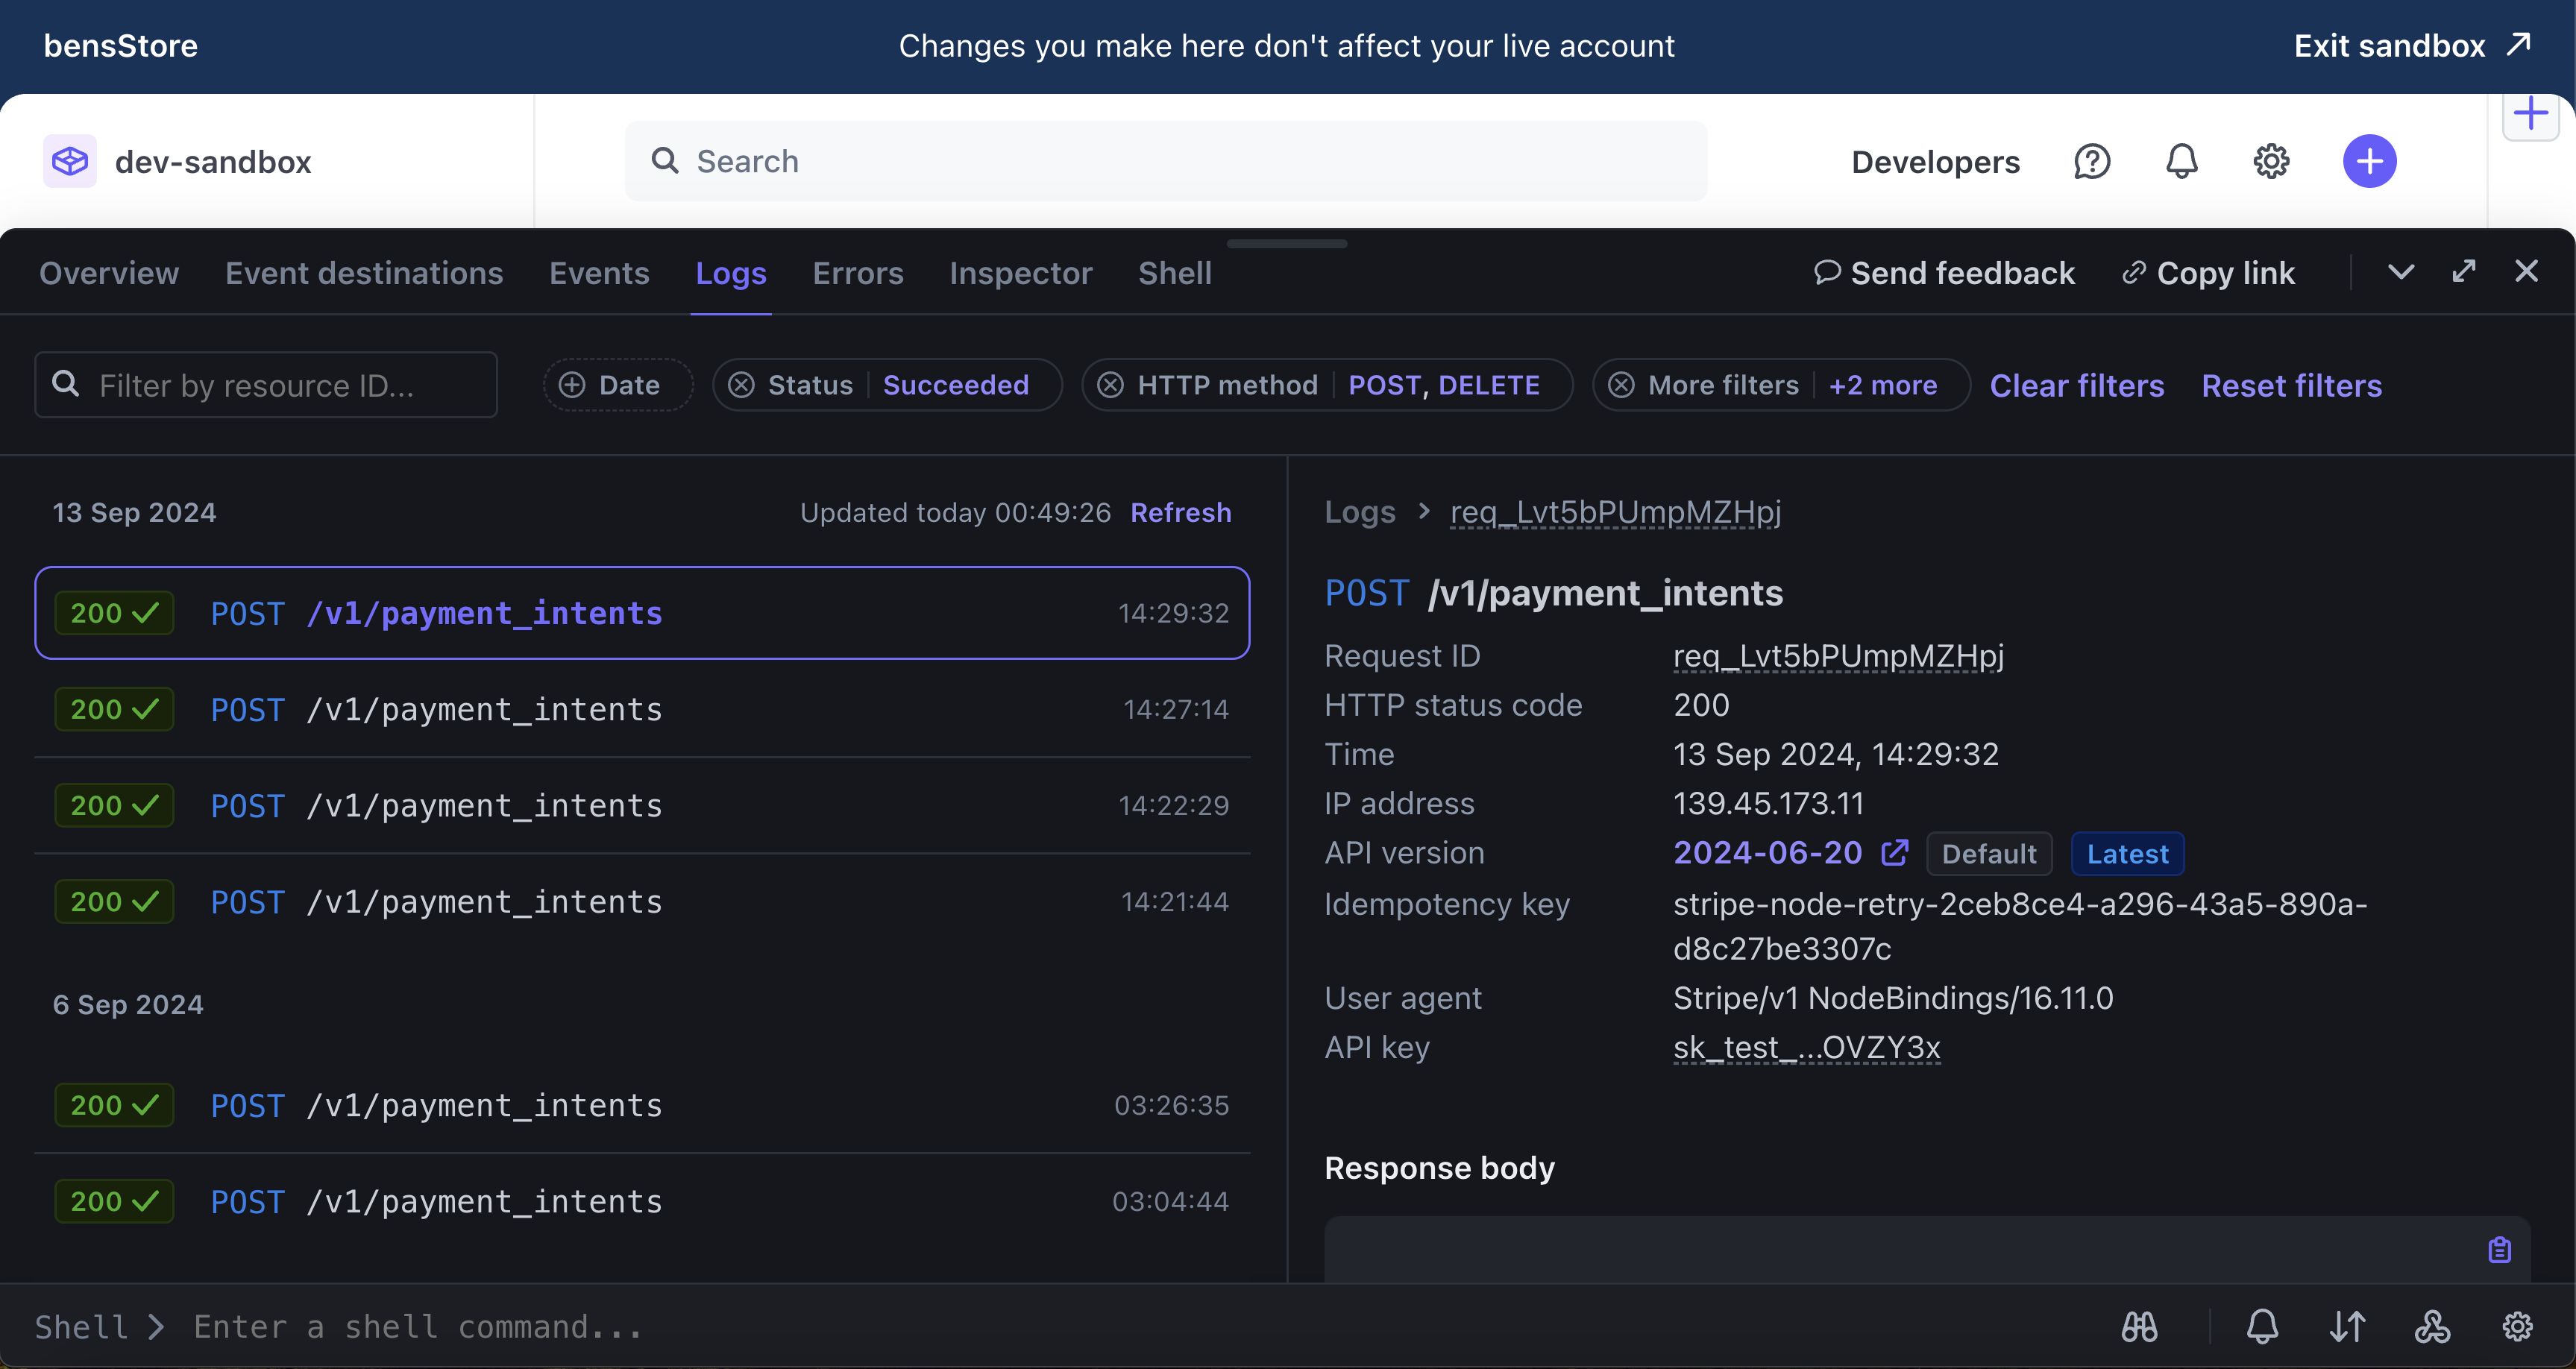The height and width of the screenshot is (1369, 2576).
Task: Switch to the Overview tab
Action: click(x=109, y=272)
